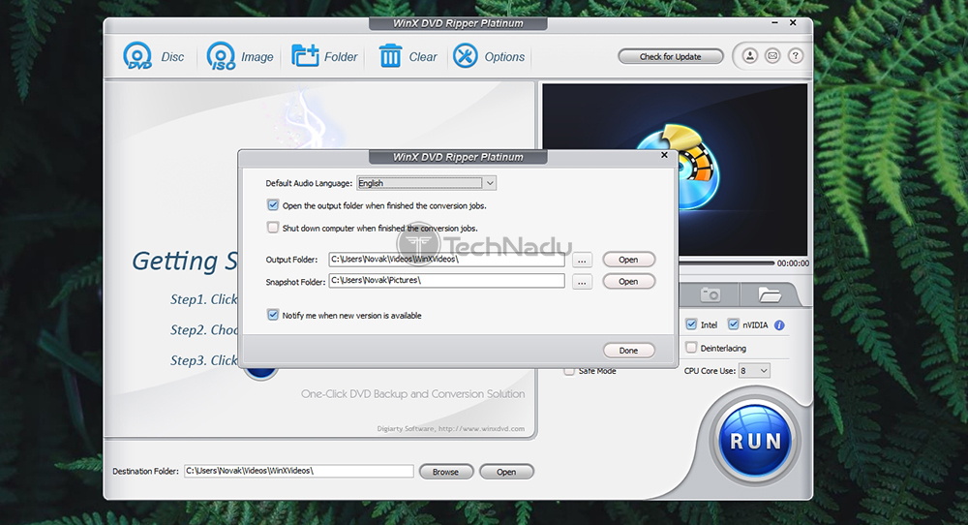The width and height of the screenshot is (968, 525).
Task: Browse for Output Folder with ellipsis button
Action: (x=582, y=260)
